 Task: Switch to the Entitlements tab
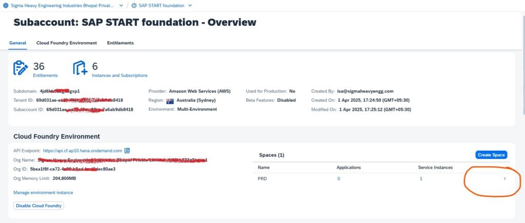(120, 43)
